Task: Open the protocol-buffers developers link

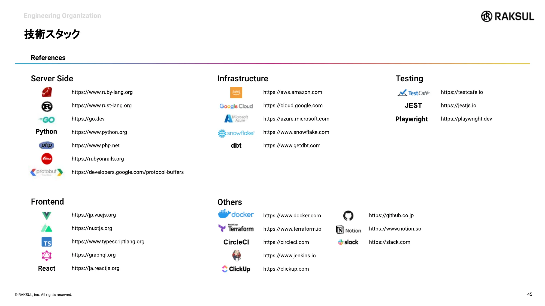Action: point(128,172)
